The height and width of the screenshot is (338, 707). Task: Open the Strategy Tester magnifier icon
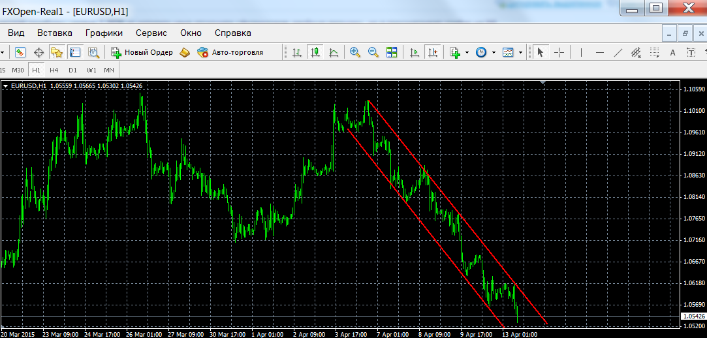pyautogui.click(x=93, y=52)
